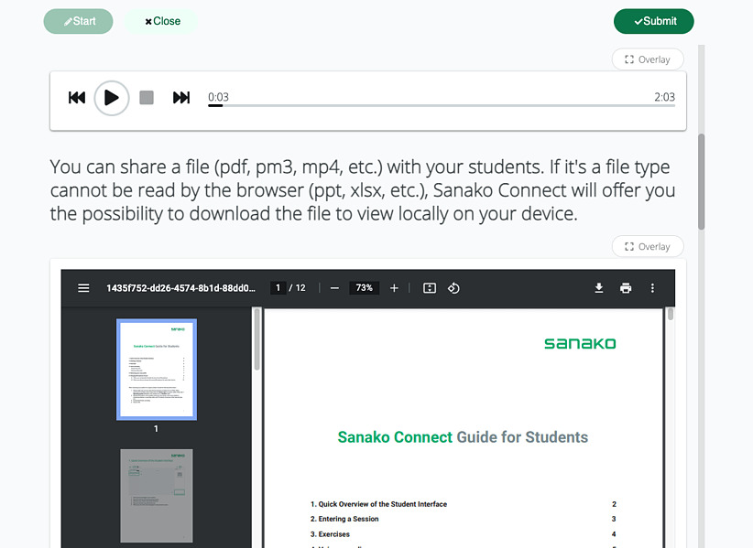Zoom in on the PDF
The height and width of the screenshot is (548, 753).
pyautogui.click(x=394, y=288)
